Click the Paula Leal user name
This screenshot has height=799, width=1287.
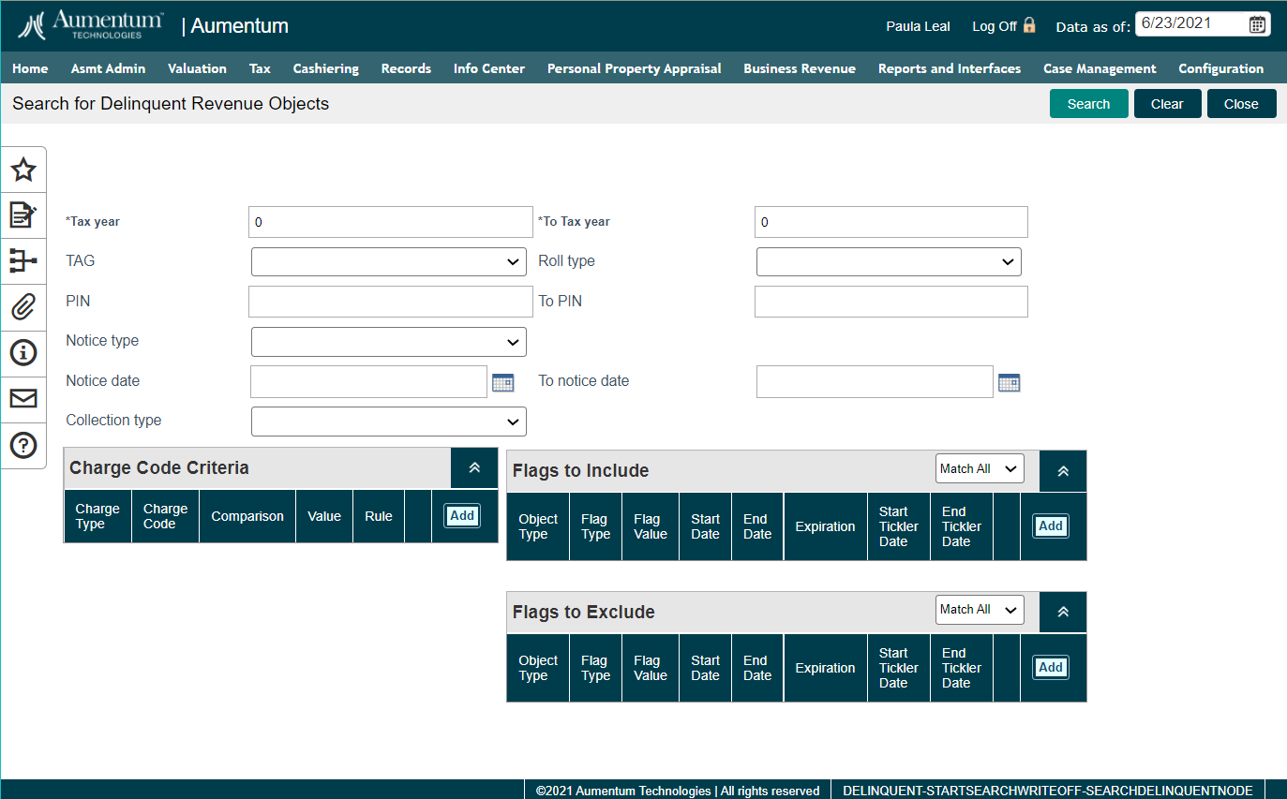[918, 26]
